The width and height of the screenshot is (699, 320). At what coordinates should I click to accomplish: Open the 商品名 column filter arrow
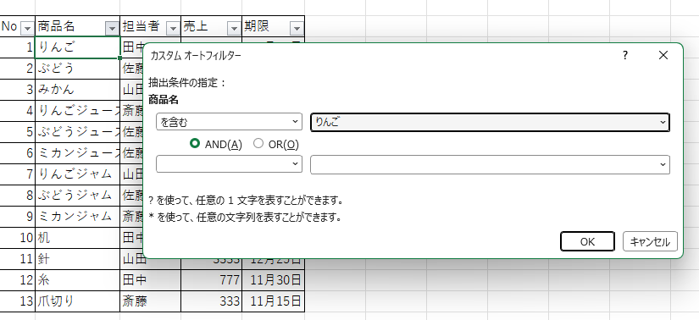click(112, 29)
